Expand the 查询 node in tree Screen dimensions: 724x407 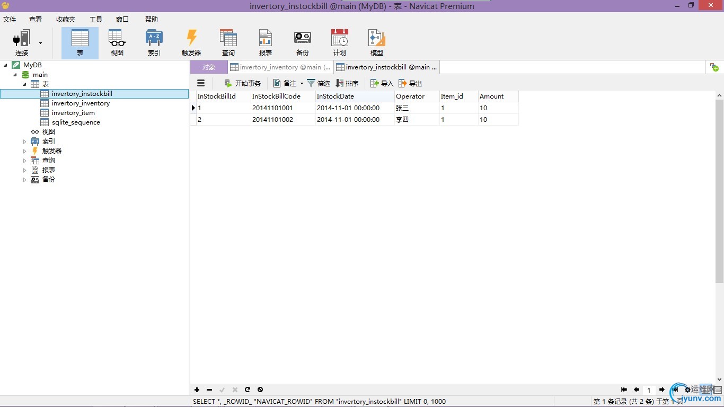pyautogui.click(x=25, y=161)
